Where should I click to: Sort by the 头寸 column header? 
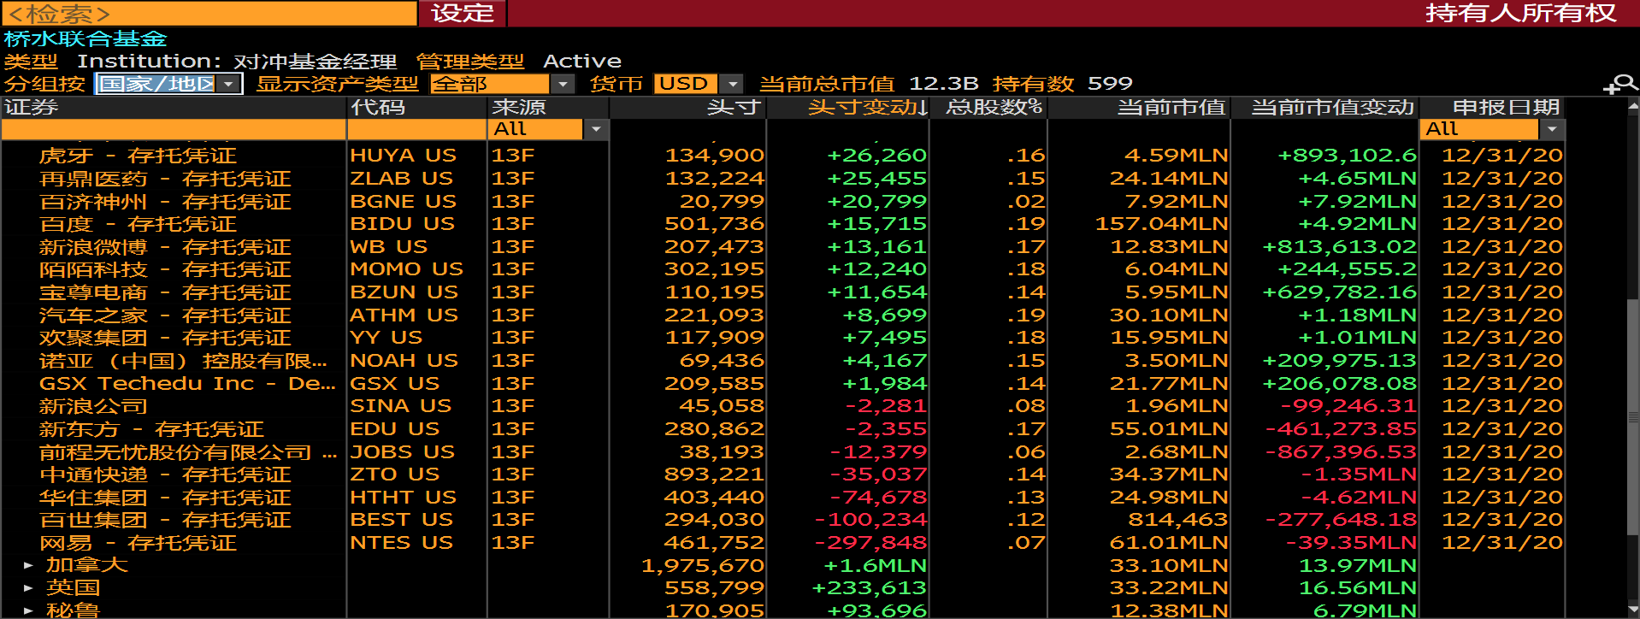(x=687, y=107)
